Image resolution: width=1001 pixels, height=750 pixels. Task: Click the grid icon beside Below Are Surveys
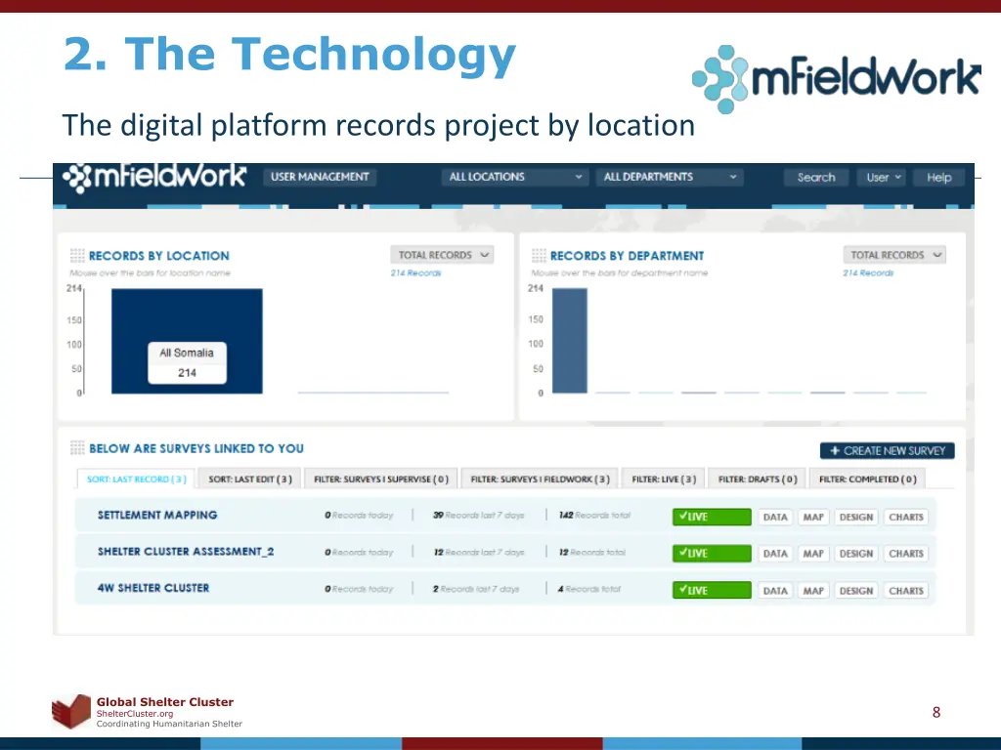click(77, 447)
